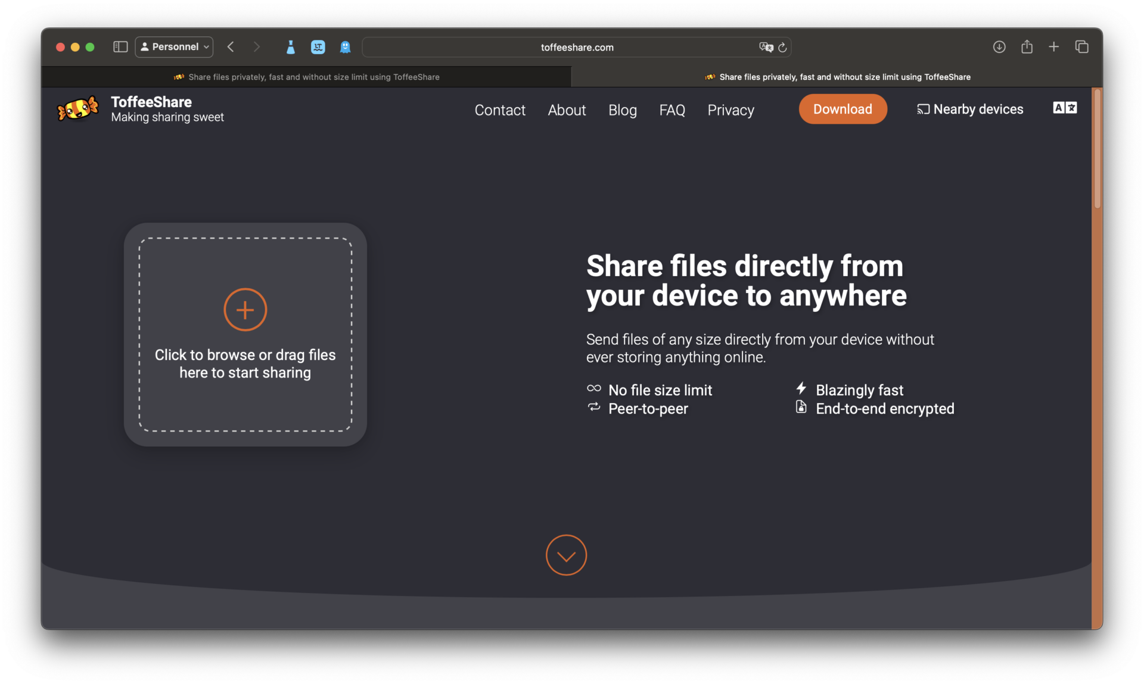Click the infinity icon for no size limit

[594, 388]
